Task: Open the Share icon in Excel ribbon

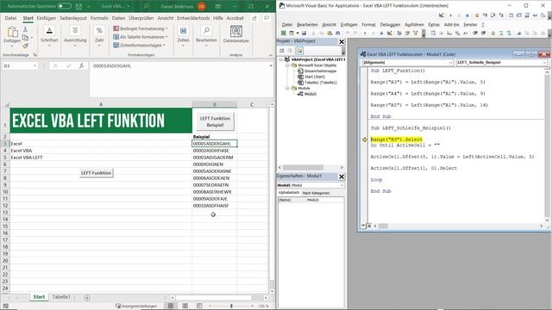Action: click(x=254, y=18)
